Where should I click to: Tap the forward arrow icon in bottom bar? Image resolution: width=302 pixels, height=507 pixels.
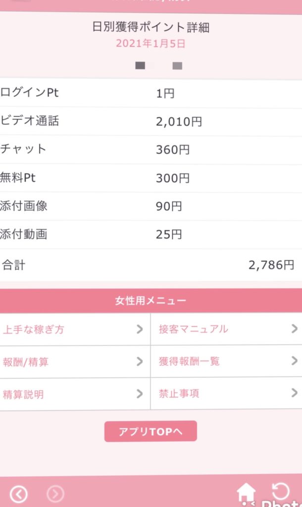55,494
